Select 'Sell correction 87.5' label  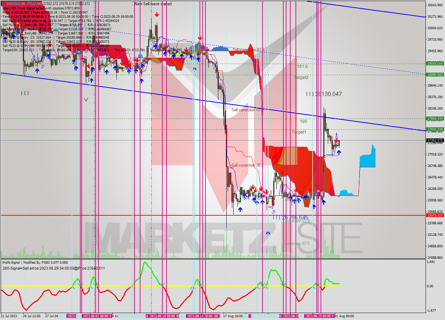(248, 50)
